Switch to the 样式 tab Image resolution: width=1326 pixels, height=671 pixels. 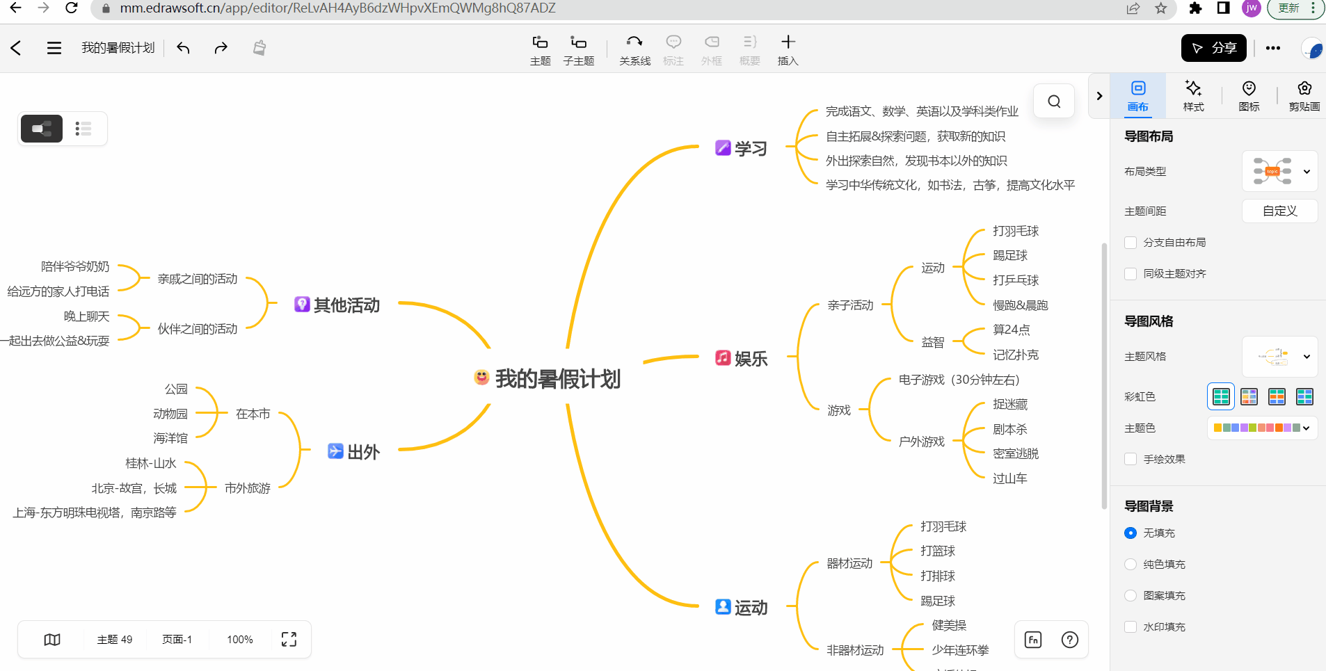(1193, 96)
